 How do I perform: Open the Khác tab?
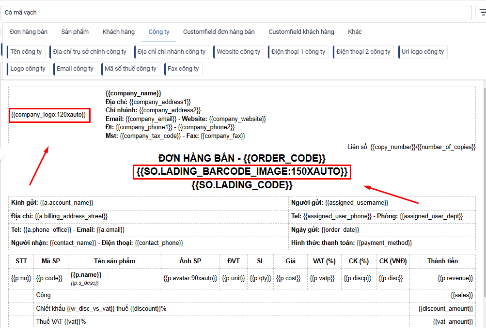pos(355,32)
